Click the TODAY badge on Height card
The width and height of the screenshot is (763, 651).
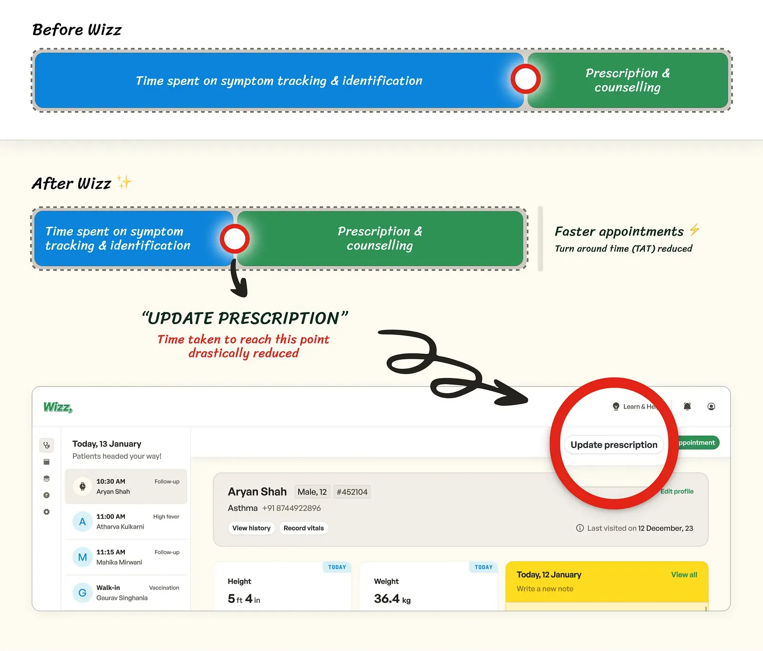337,567
